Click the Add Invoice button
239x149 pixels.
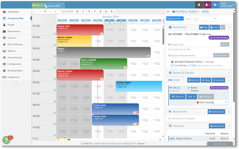[x=217, y=126]
